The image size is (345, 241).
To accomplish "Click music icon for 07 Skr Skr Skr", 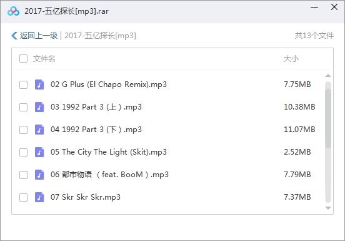I will click(39, 197).
